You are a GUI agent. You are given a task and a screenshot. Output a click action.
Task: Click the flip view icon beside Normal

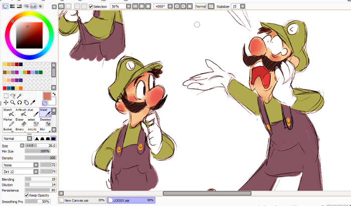[211, 7]
